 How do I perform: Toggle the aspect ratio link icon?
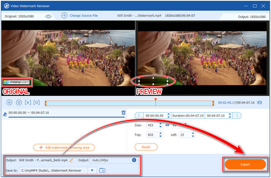point(167,125)
